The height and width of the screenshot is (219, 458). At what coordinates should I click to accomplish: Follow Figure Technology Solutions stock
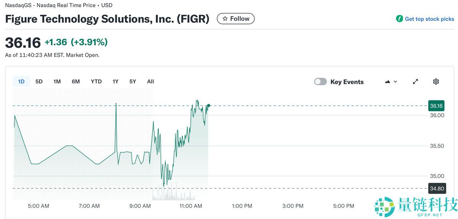[235, 19]
